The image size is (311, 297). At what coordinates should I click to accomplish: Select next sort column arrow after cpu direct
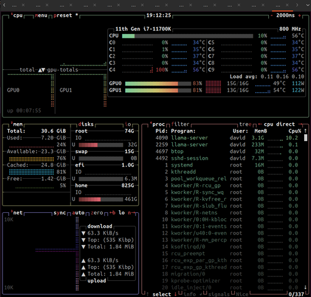(300, 124)
